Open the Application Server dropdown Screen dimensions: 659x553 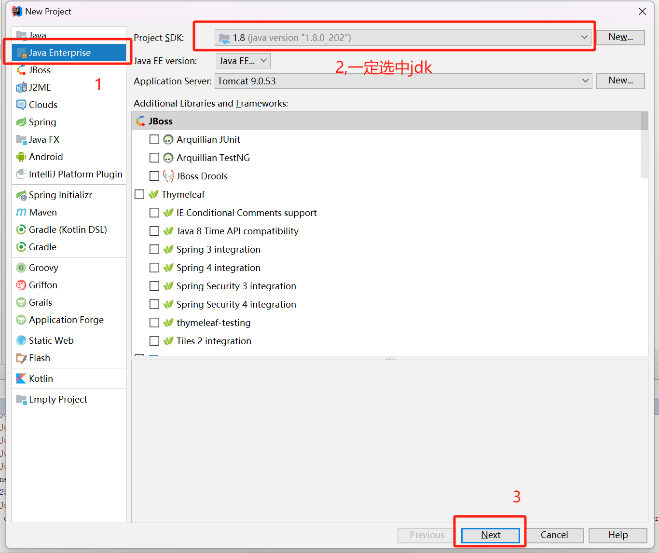click(403, 81)
